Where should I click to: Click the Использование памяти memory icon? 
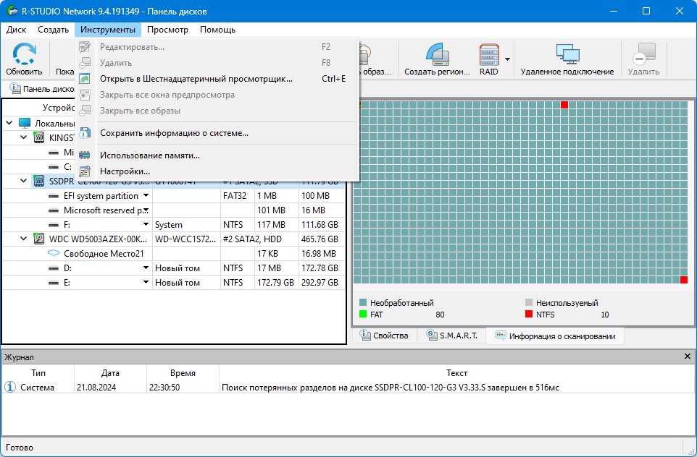85,155
